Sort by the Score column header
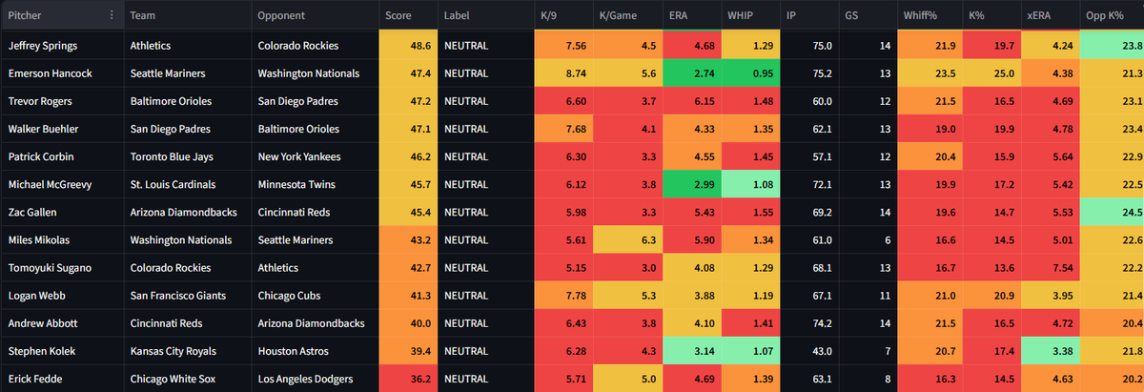This screenshot has width=1144, height=392. [x=407, y=15]
